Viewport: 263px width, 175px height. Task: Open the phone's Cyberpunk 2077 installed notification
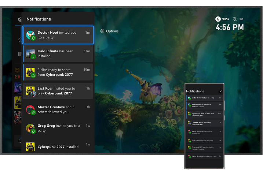[x=204, y=148]
